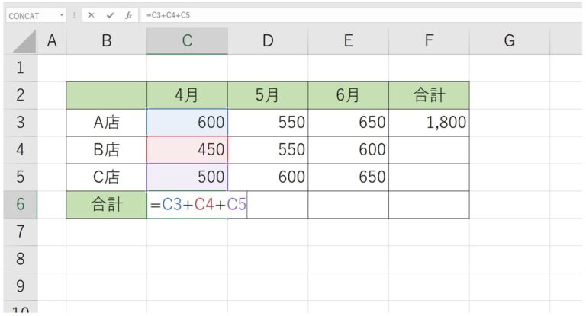
Task: Select column D header
Action: pyautogui.click(x=268, y=40)
